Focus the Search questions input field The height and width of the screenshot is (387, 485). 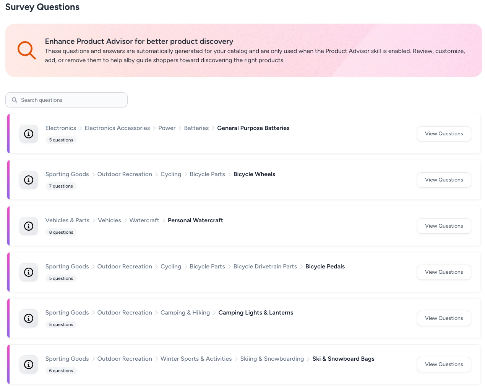click(x=73, y=100)
